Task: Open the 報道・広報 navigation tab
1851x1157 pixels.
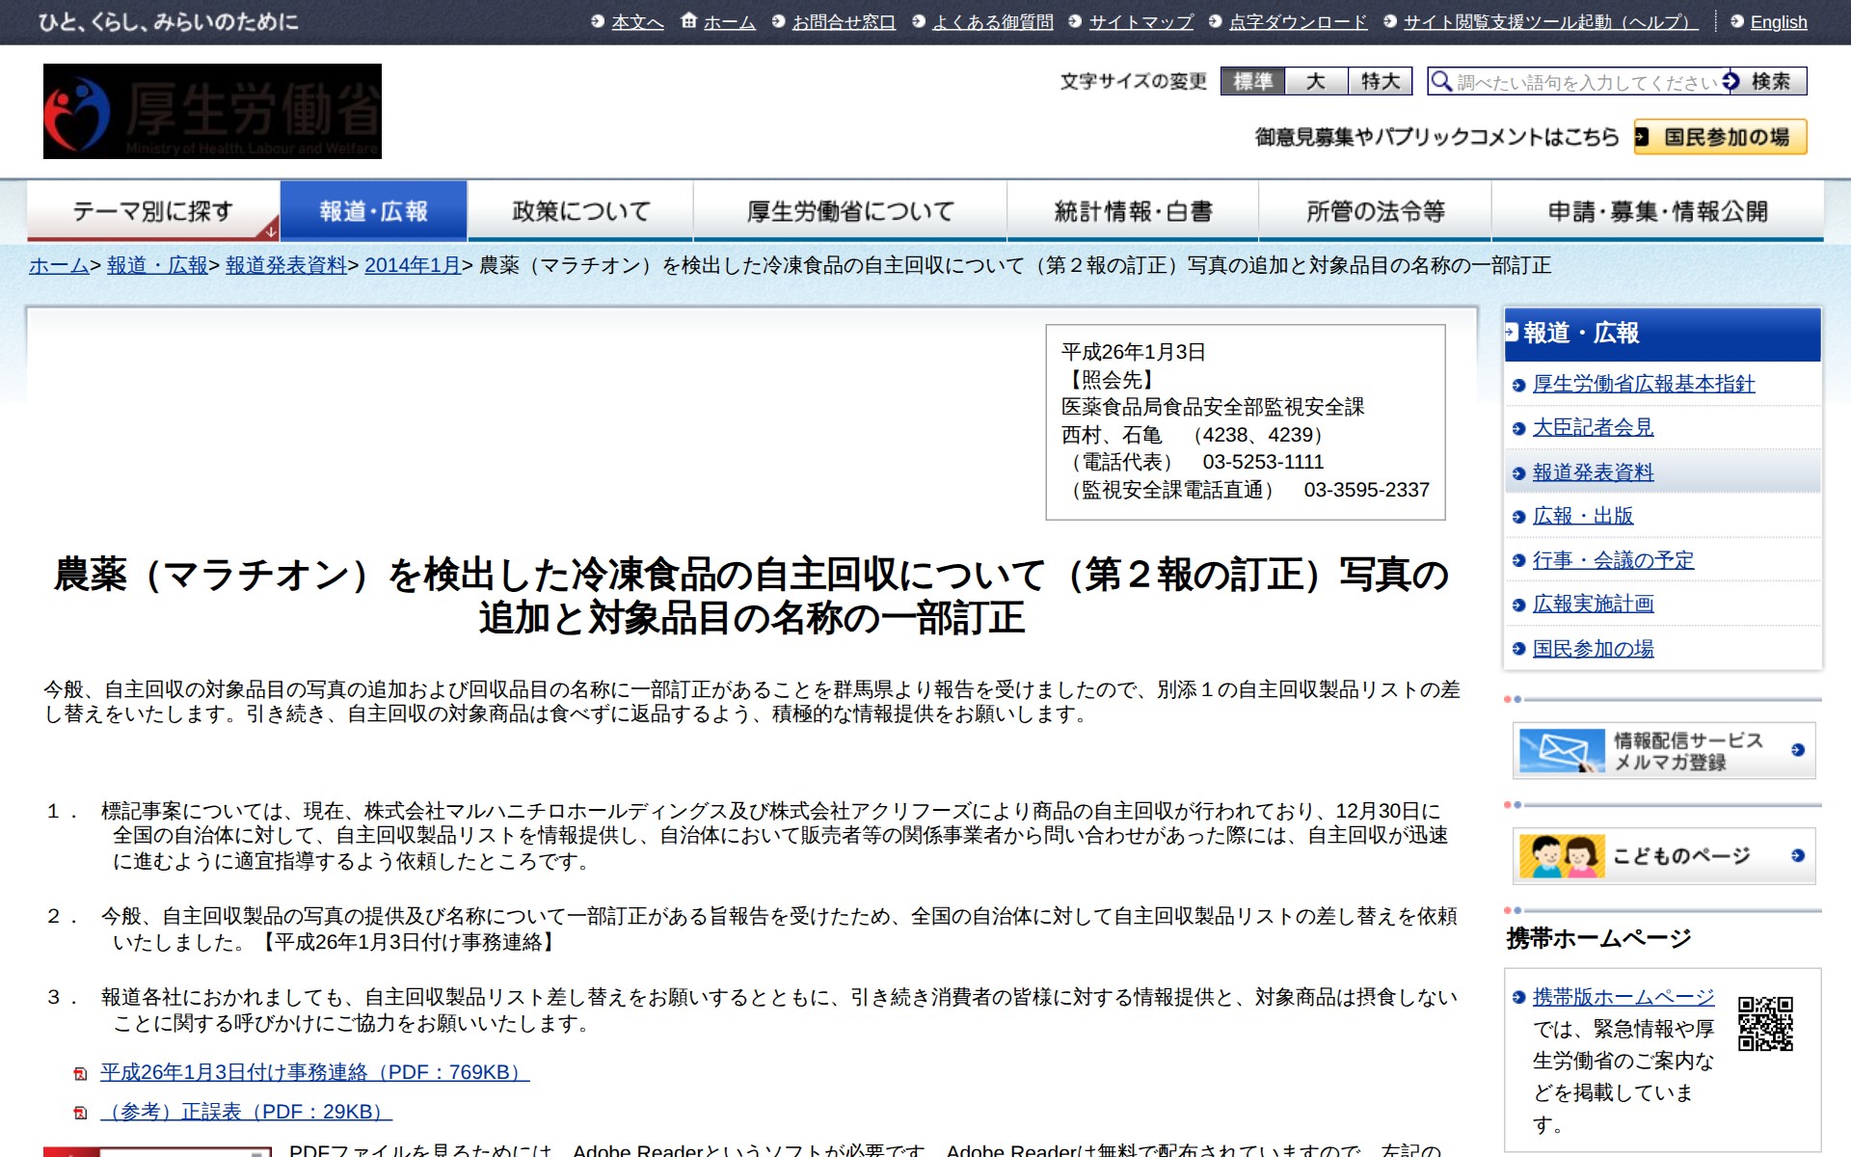Action: 373,211
